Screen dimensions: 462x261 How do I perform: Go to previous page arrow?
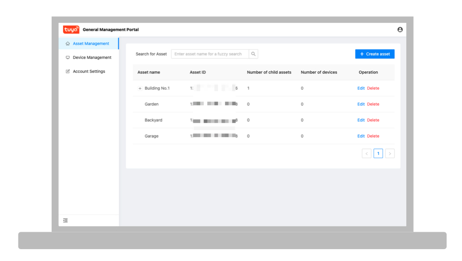[x=367, y=154]
